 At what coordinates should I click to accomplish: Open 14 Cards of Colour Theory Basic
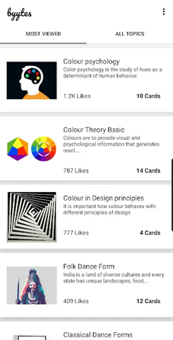149,171
